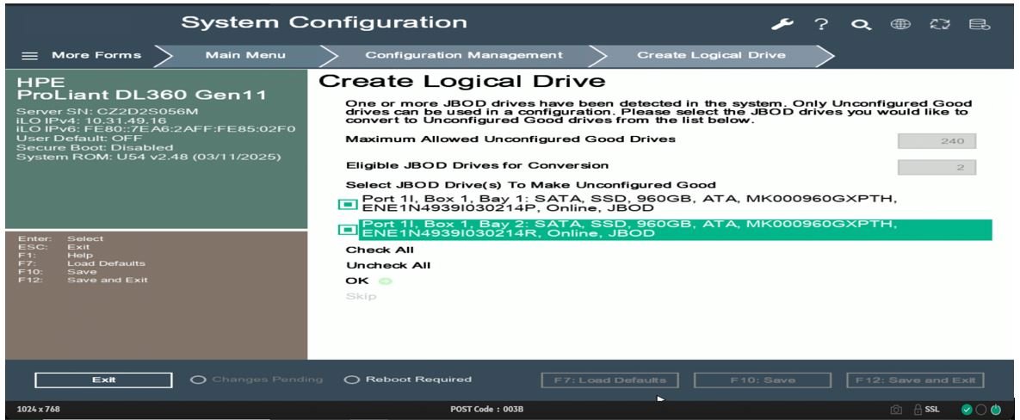
Task: Open the wrench settings icon
Action: [x=782, y=25]
